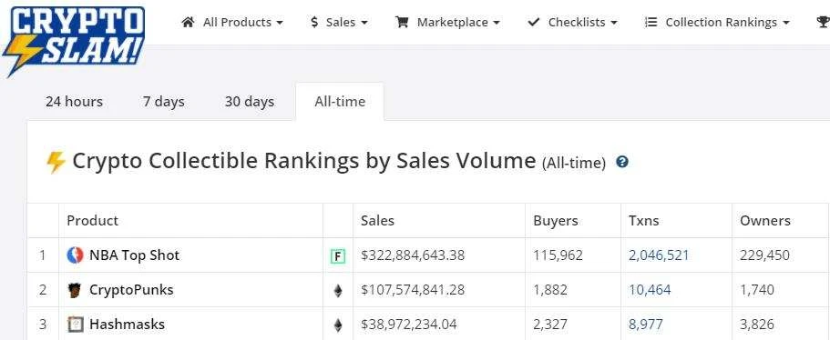Click the trophy icon in the navbar

click(823, 22)
